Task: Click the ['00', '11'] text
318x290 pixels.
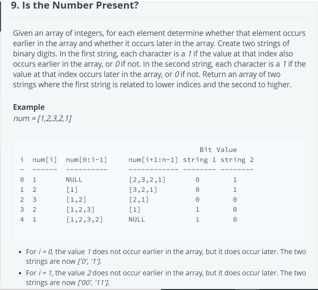Action: pyautogui.click(x=93, y=282)
